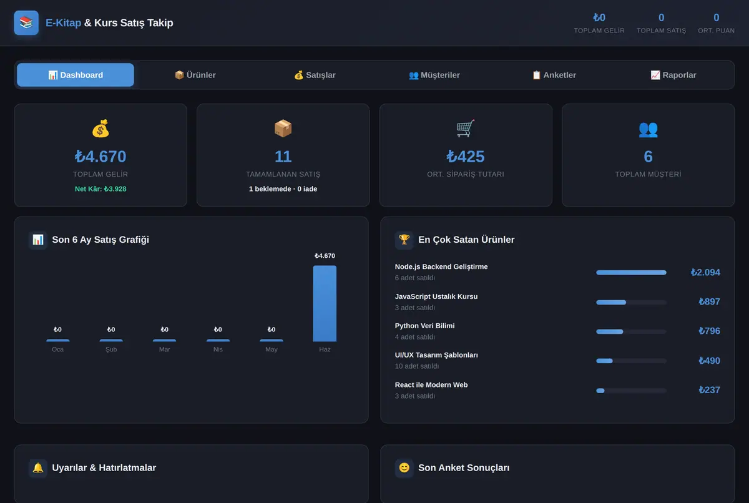Switch to the Satışlar tab
The height and width of the screenshot is (503, 749).
point(315,75)
